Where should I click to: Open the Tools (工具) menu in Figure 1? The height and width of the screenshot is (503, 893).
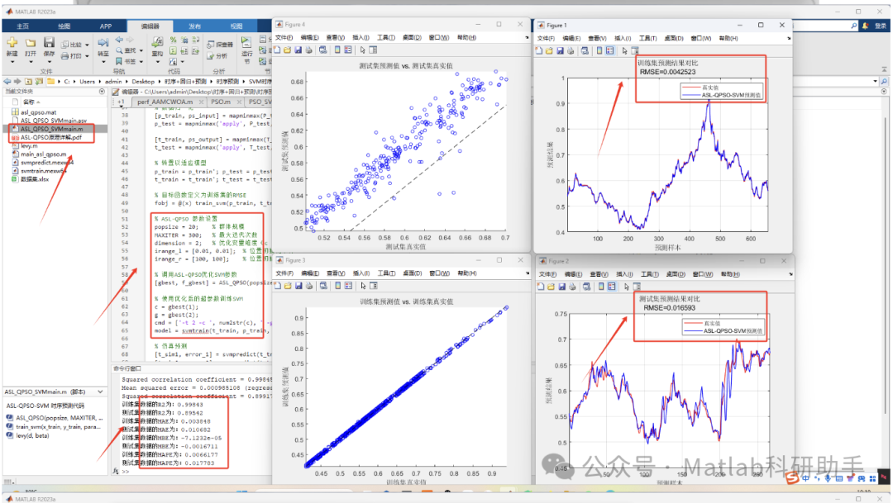(647, 38)
